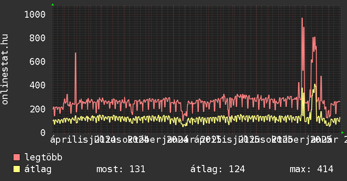Select the átlag legend label
Screen dimensions: 347x181
[38, 169]
